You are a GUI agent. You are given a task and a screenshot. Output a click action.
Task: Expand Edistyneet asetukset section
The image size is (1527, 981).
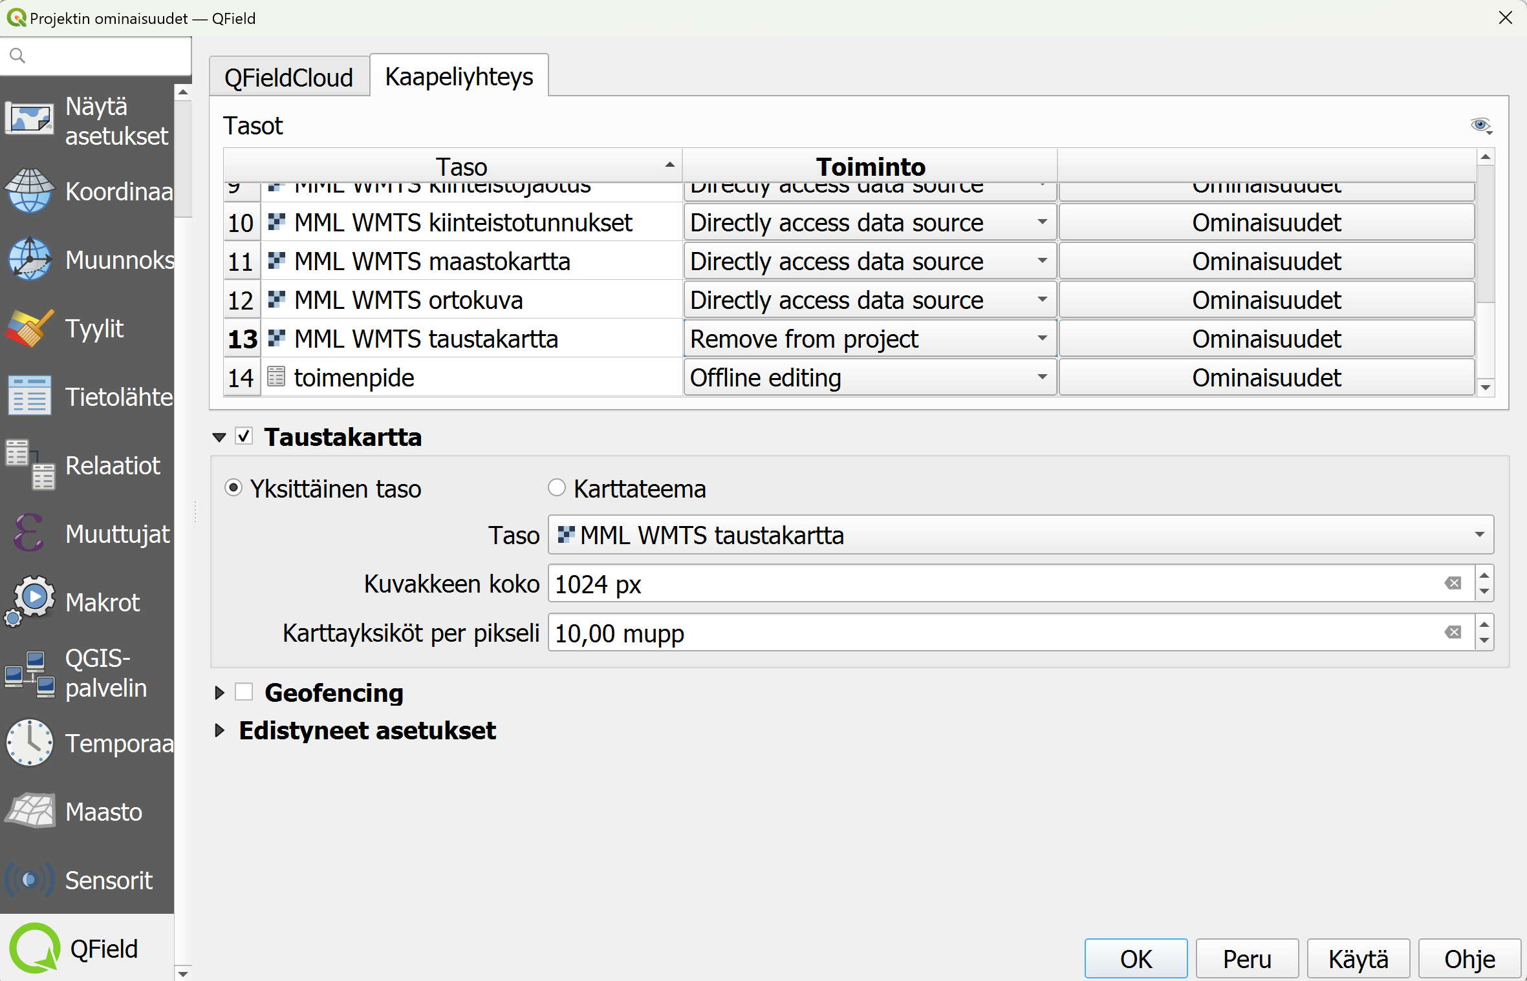click(x=218, y=730)
